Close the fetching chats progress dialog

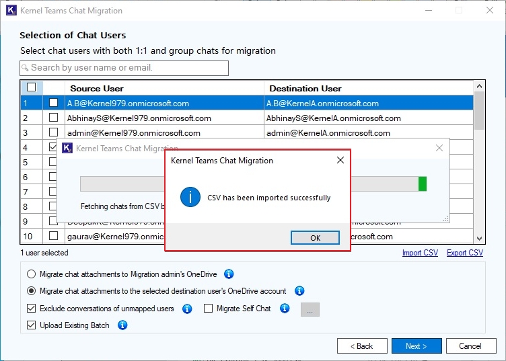click(x=439, y=148)
